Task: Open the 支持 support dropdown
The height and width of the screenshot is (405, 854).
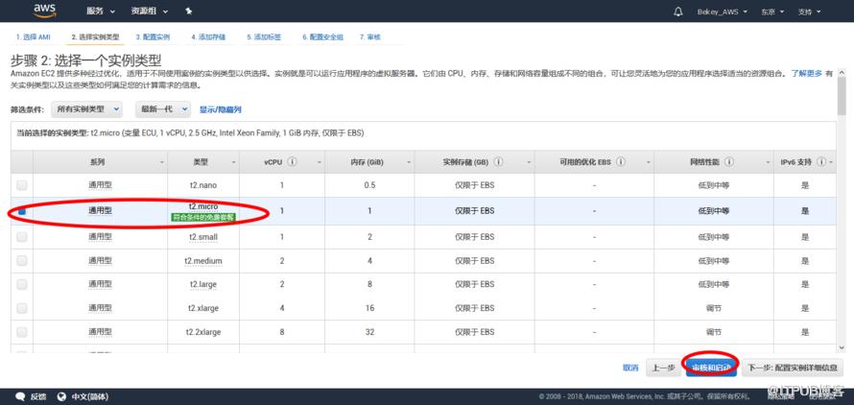Action: tap(809, 12)
